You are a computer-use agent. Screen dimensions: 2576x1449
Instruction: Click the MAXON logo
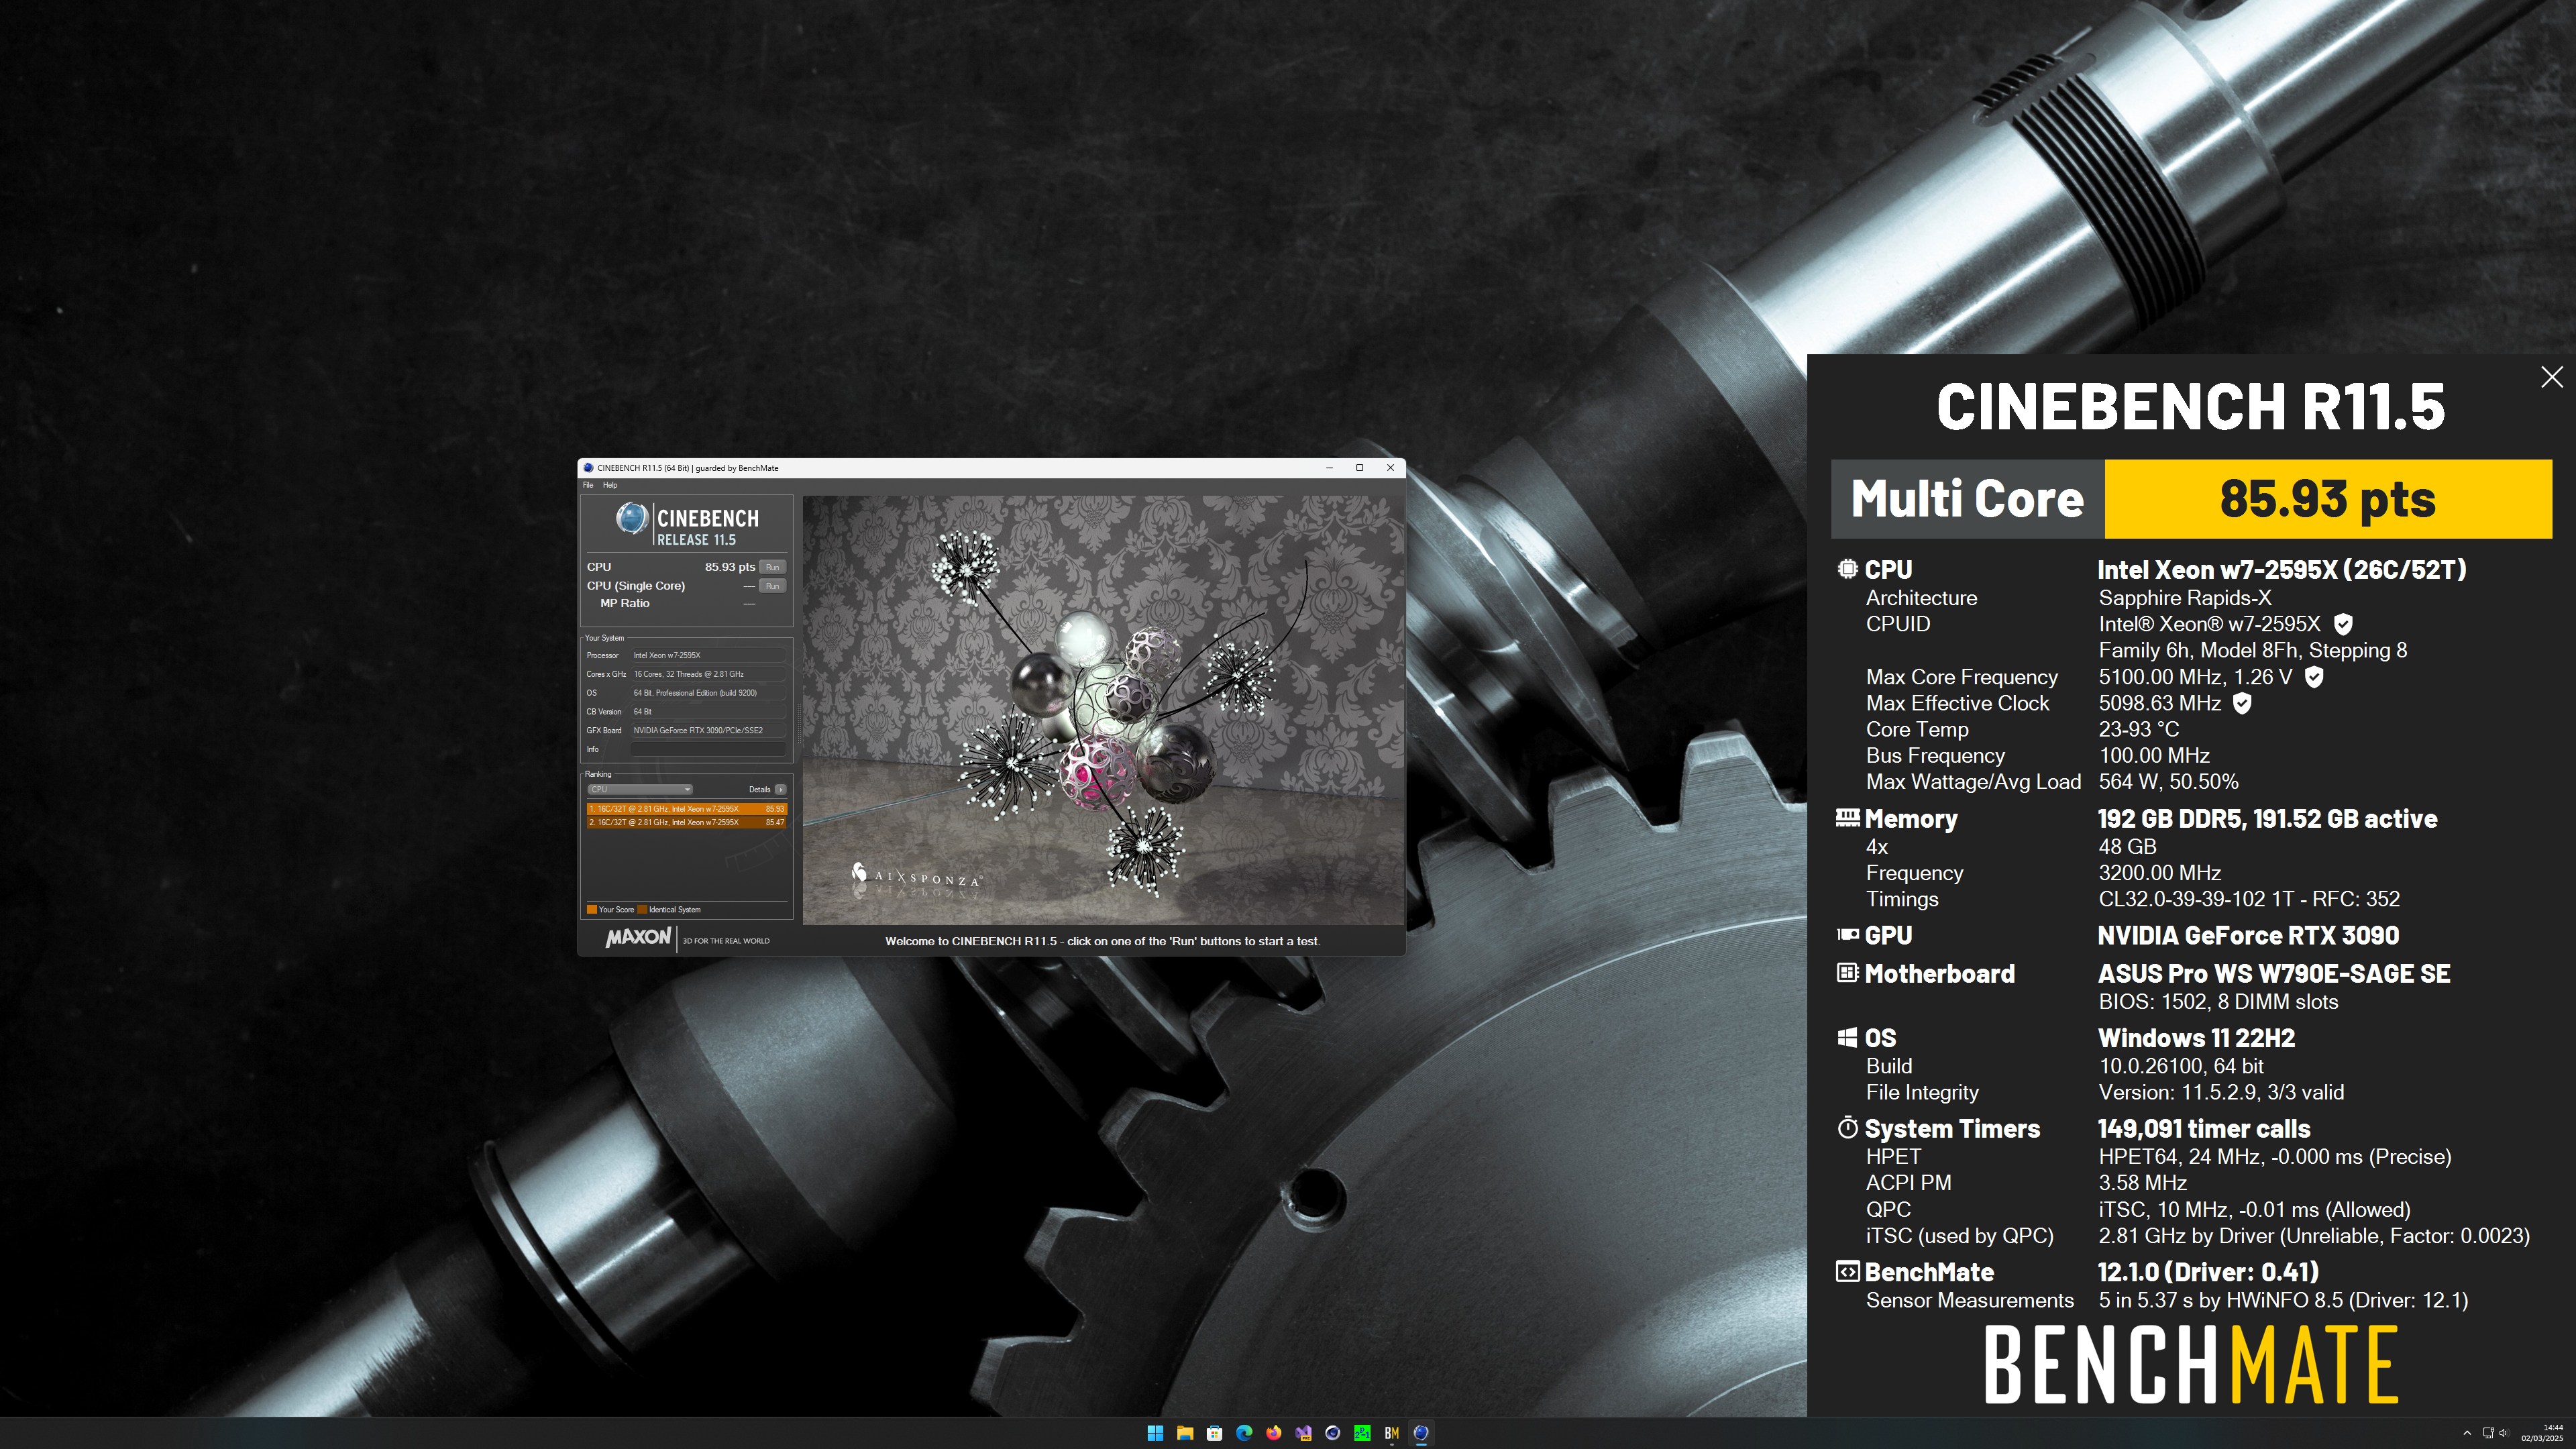638,937
